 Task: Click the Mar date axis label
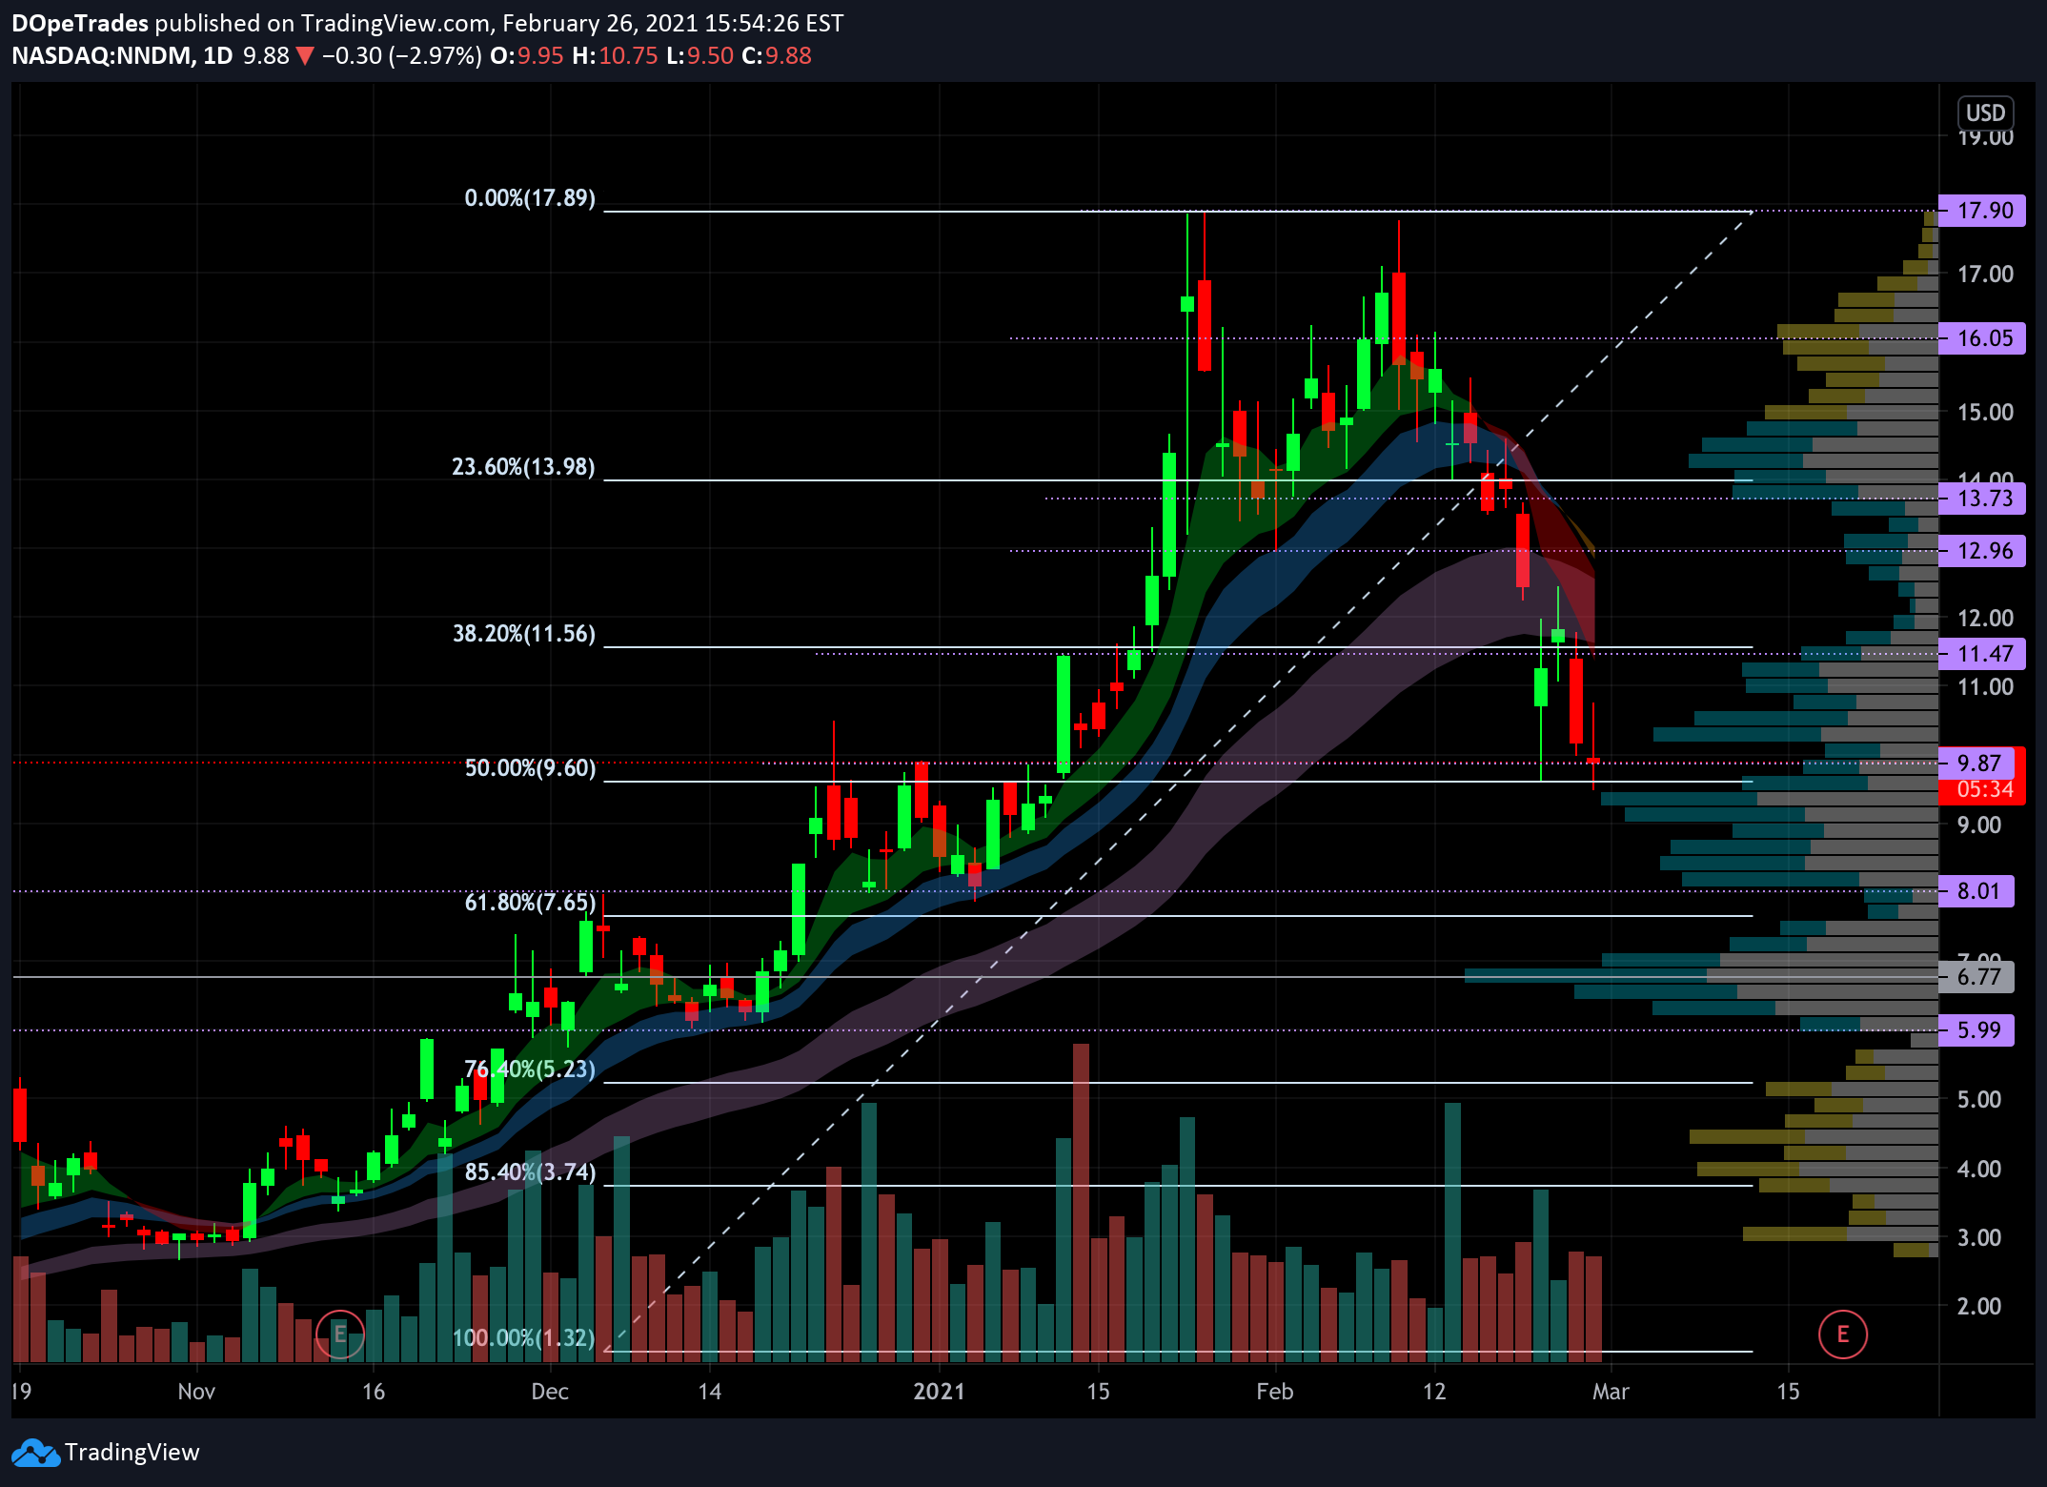tap(1611, 1392)
